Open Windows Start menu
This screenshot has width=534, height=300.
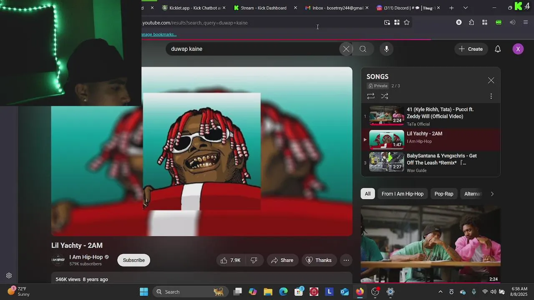144,292
